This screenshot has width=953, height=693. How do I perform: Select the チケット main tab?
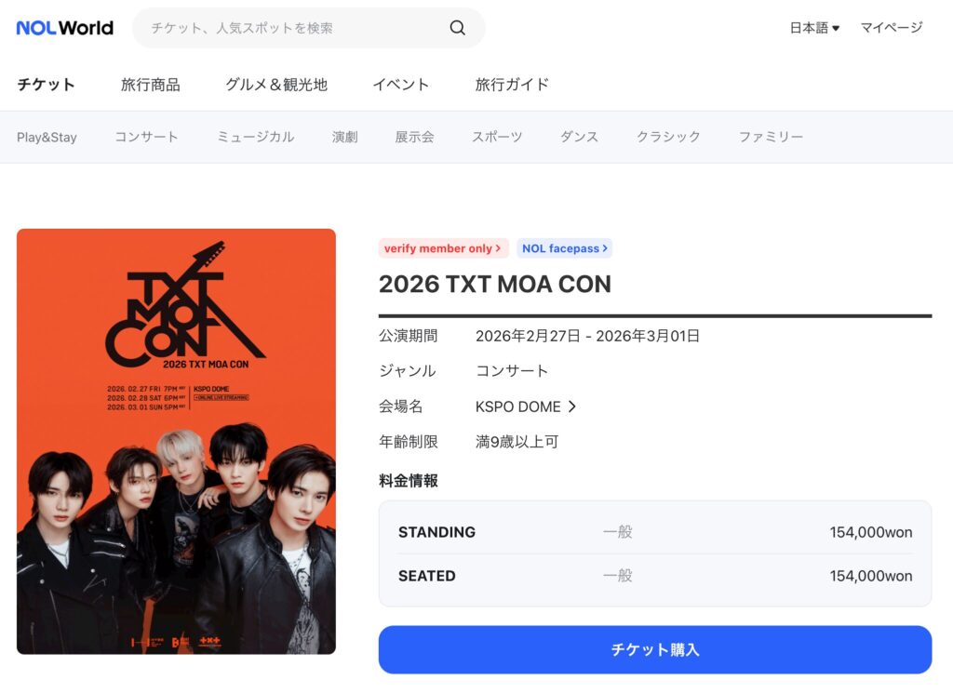coord(47,85)
